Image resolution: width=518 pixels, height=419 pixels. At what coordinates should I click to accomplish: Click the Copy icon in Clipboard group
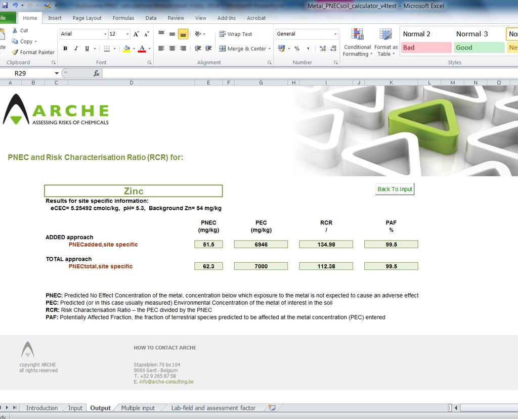pos(15,41)
